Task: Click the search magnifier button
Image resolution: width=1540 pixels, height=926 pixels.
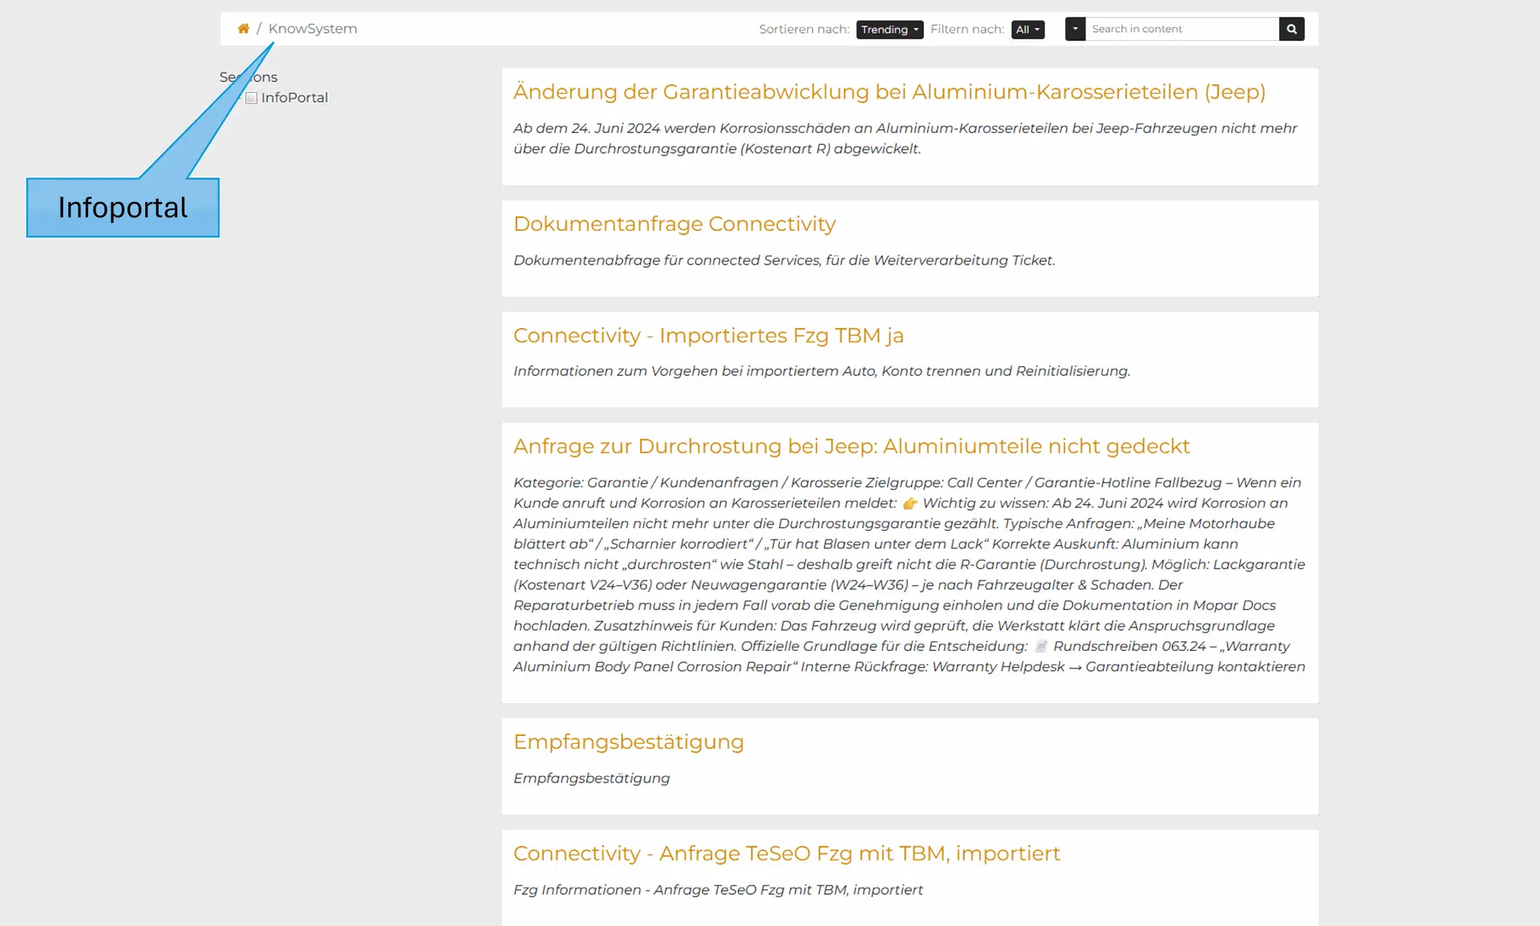Action: (1291, 29)
